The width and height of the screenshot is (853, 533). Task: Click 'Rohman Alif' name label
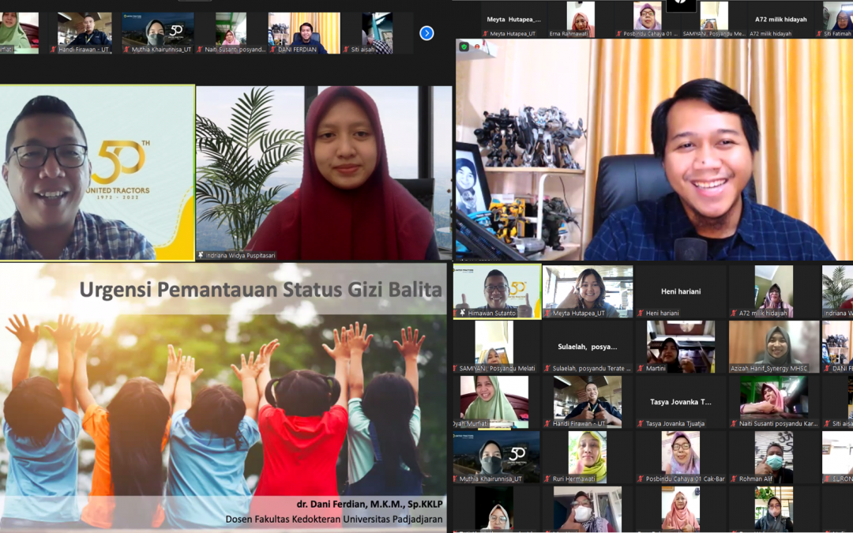pyautogui.click(x=756, y=479)
